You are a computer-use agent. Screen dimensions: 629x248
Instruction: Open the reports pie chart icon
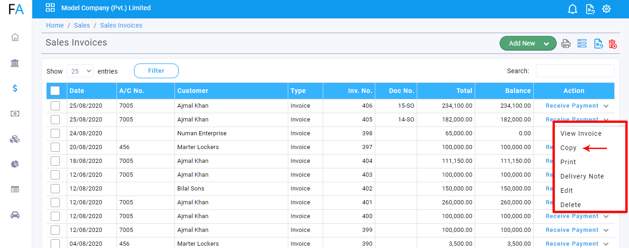15,164
